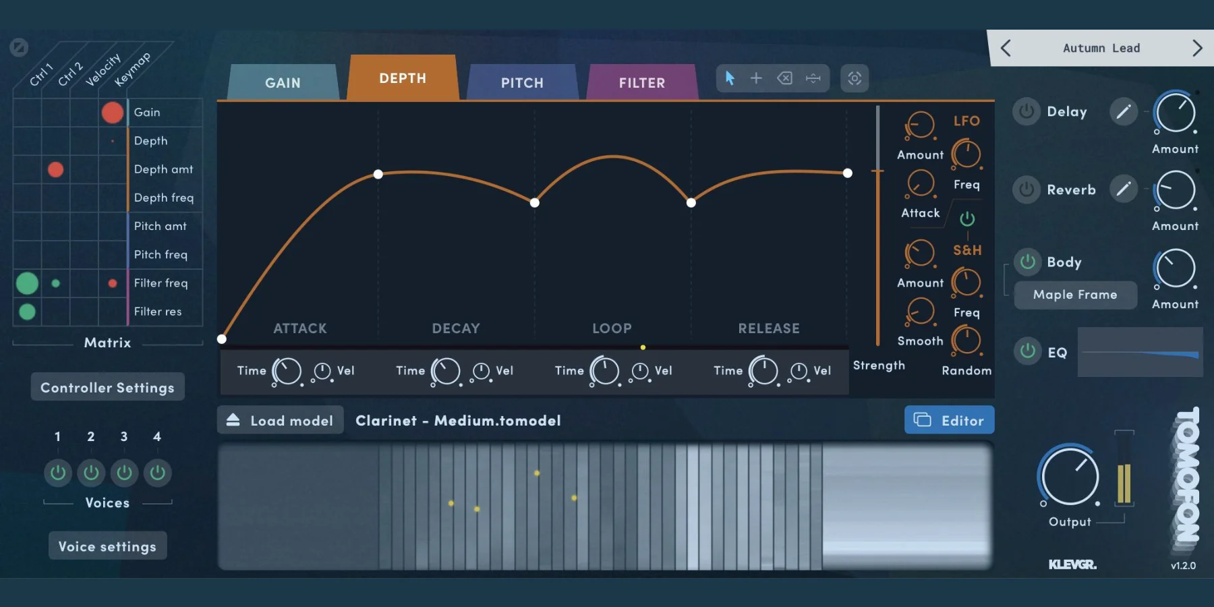1214x607 pixels.
Task: Open the FILTER envelope tab
Action: [641, 83]
